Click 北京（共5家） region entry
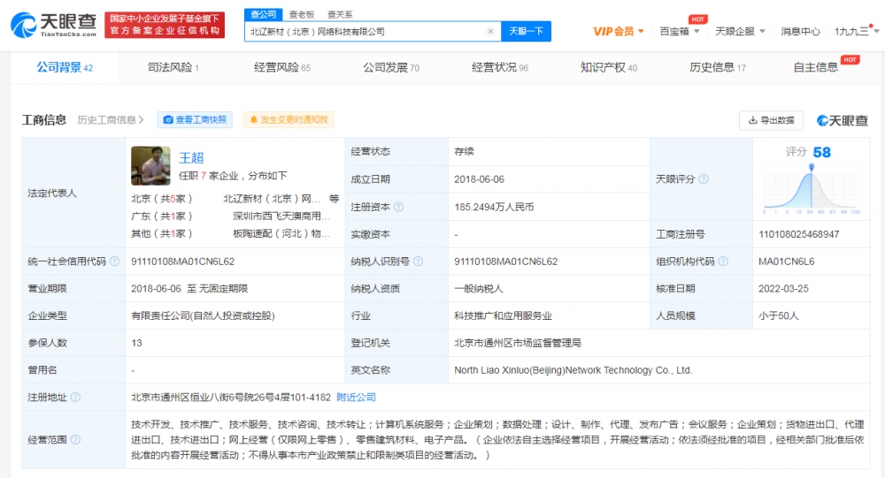 coord(162,199)
